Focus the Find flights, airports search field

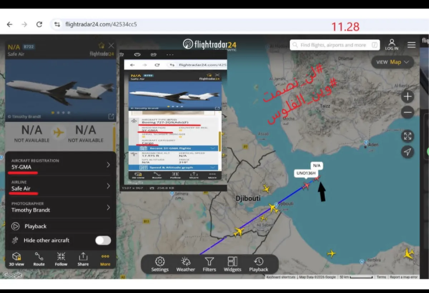click(x=335, y=45)
